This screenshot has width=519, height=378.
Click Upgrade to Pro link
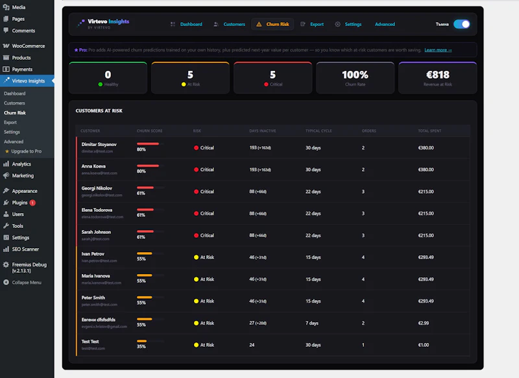[x=26, y=151]
